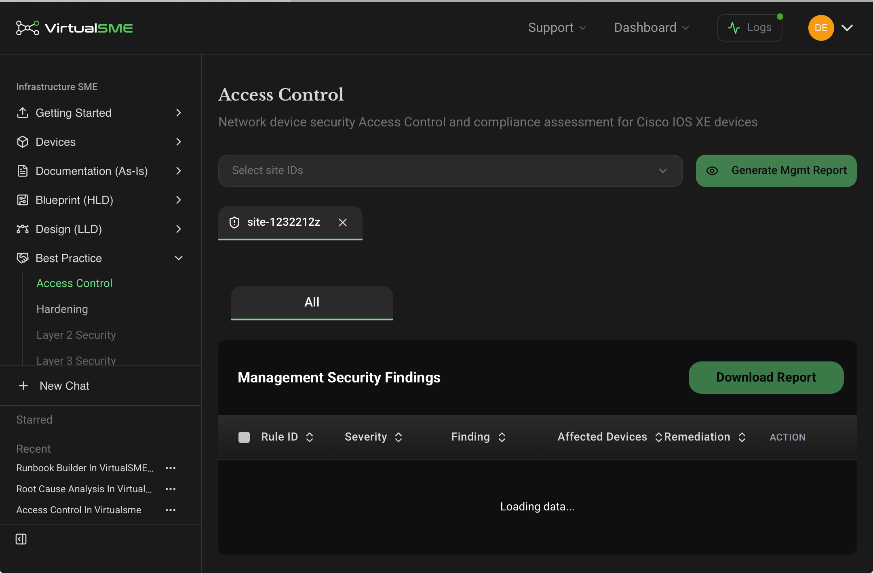
Task: Sort table by Finding
Action: click(502, 437)
